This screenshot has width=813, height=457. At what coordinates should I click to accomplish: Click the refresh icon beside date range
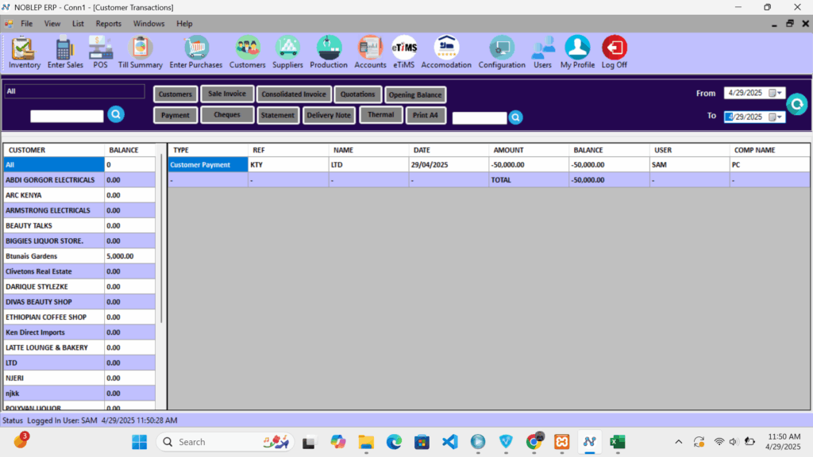(797, 104)
